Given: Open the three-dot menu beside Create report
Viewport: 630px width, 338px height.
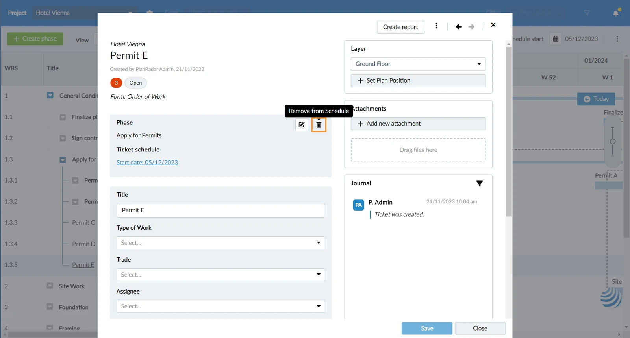Looking at the screenshot, I should click(x=436, y=26).
